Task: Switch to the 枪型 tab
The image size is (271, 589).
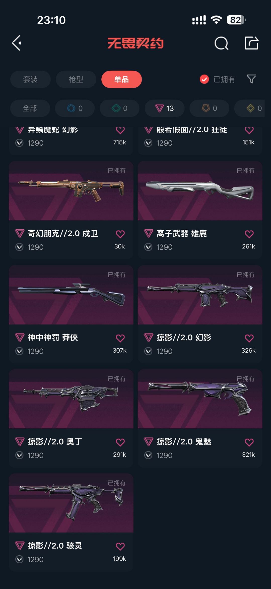Action: [76, 79]
